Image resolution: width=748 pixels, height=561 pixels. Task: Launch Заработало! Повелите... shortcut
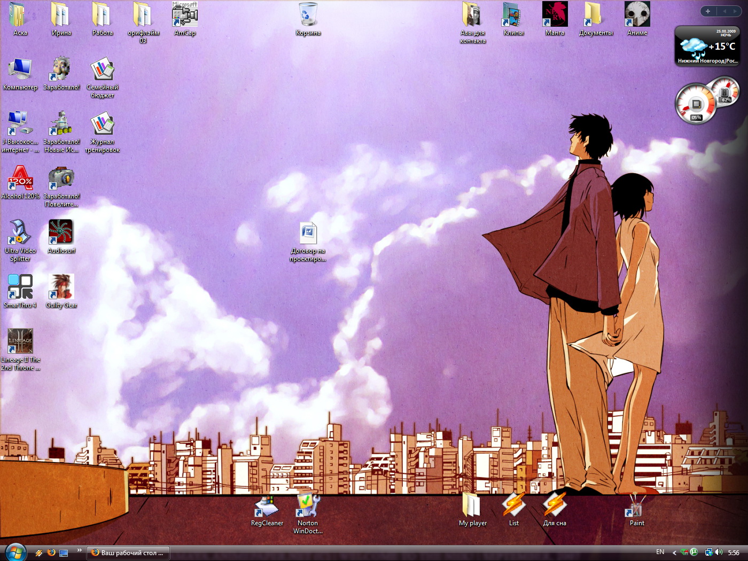(x=61, y=186)
